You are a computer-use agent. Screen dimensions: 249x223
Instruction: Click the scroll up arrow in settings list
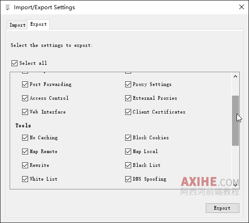(x=235, y=76)
